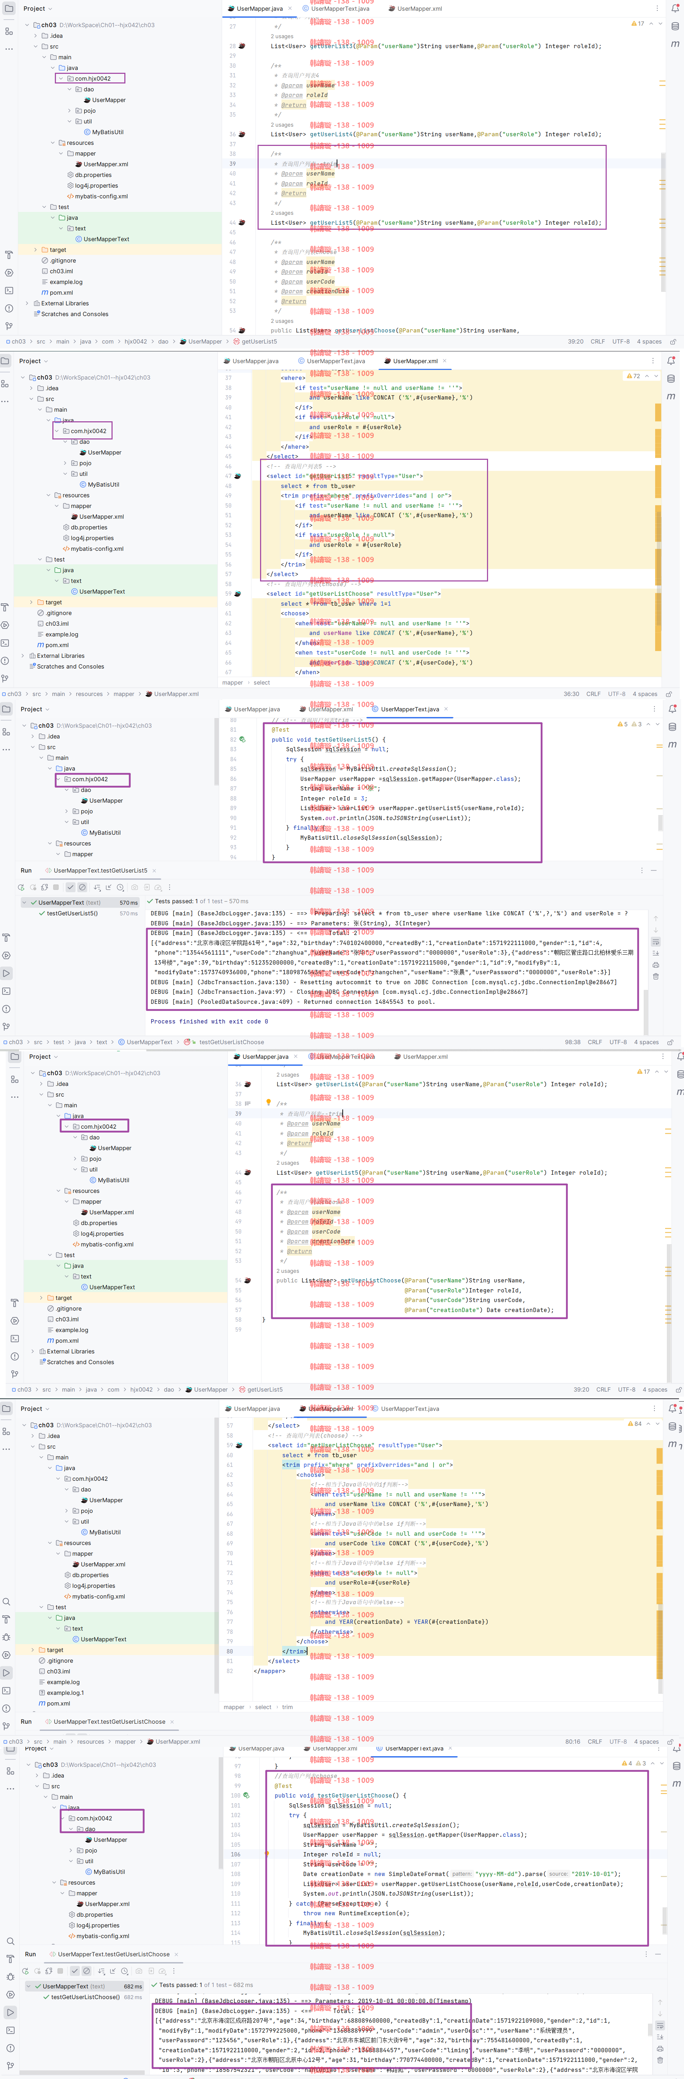684x2079 pixels.
Task: Click the 98:38 caret position in status bar
Action: [572, 1042]
